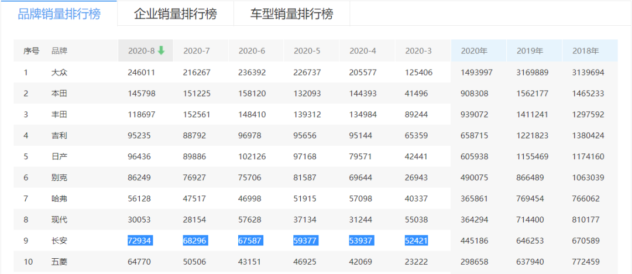Click 本田 2019 total 1562177
This screenshot has width=632, height=274.
tap(533, 94)
